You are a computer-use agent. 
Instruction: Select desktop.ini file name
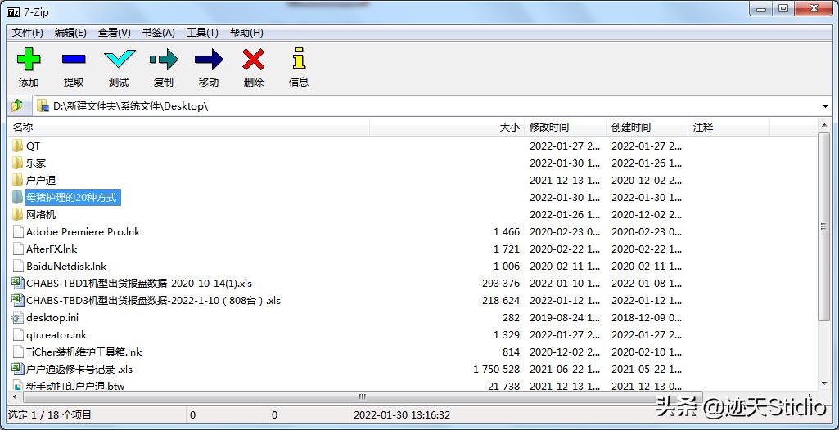coord(52,317)
